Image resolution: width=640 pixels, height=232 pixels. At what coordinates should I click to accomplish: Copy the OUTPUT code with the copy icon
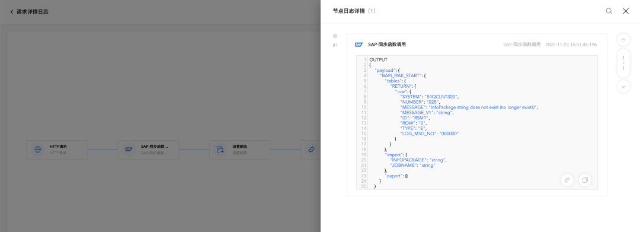click(585, 180)
